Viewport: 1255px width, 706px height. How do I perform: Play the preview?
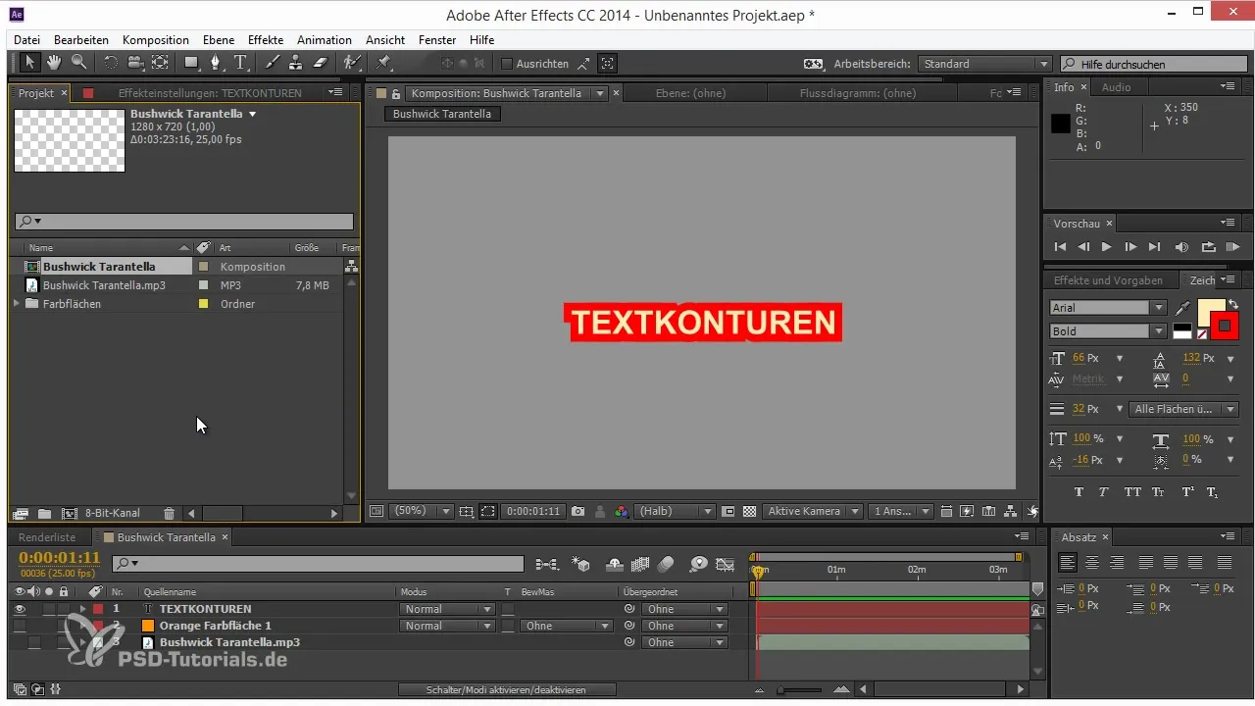click(1107, 247)
